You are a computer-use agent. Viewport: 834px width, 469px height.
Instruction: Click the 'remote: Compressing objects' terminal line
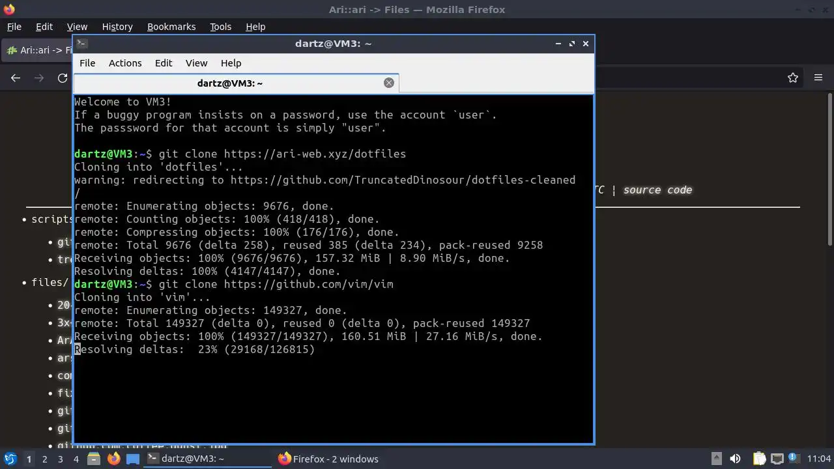(x=237, y=232)
